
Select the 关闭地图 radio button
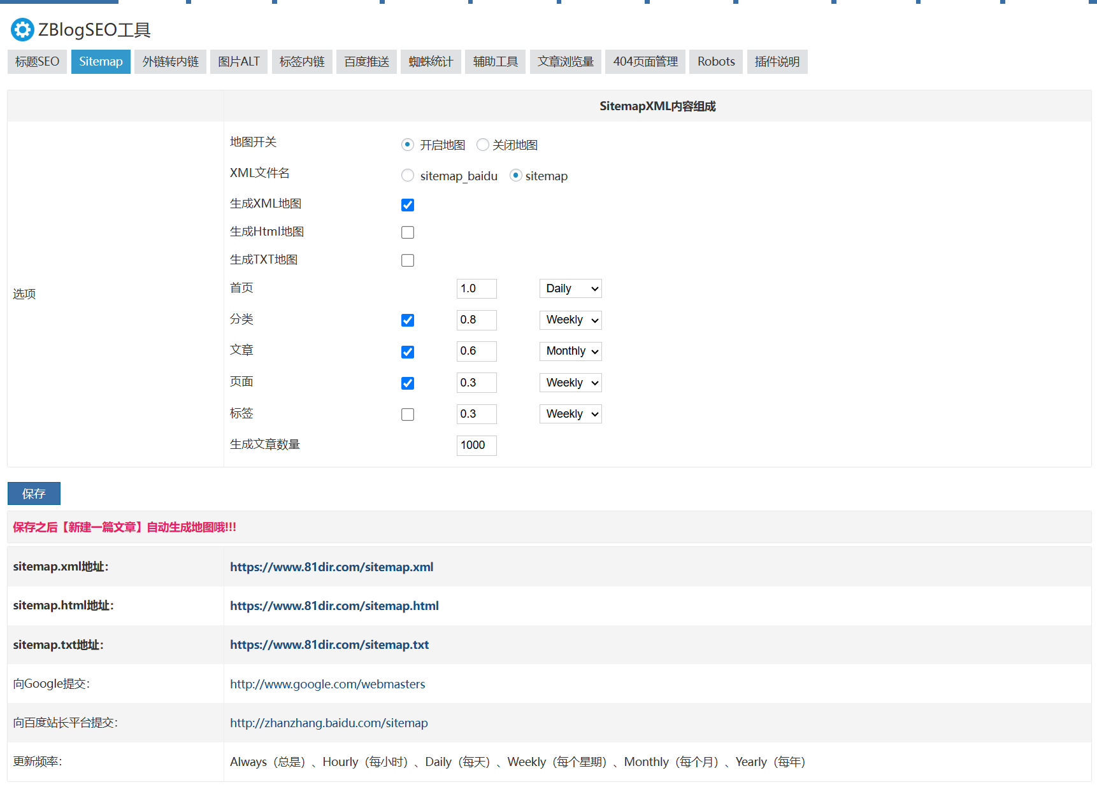(482, 145)
